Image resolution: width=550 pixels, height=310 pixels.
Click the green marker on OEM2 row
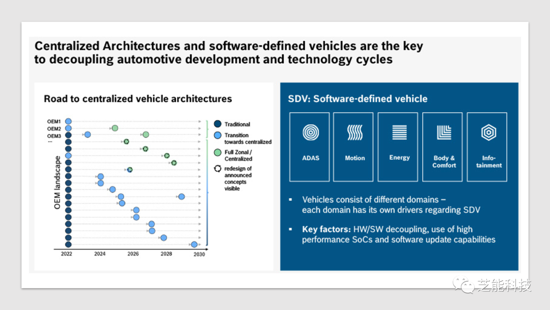click(115, 128)
